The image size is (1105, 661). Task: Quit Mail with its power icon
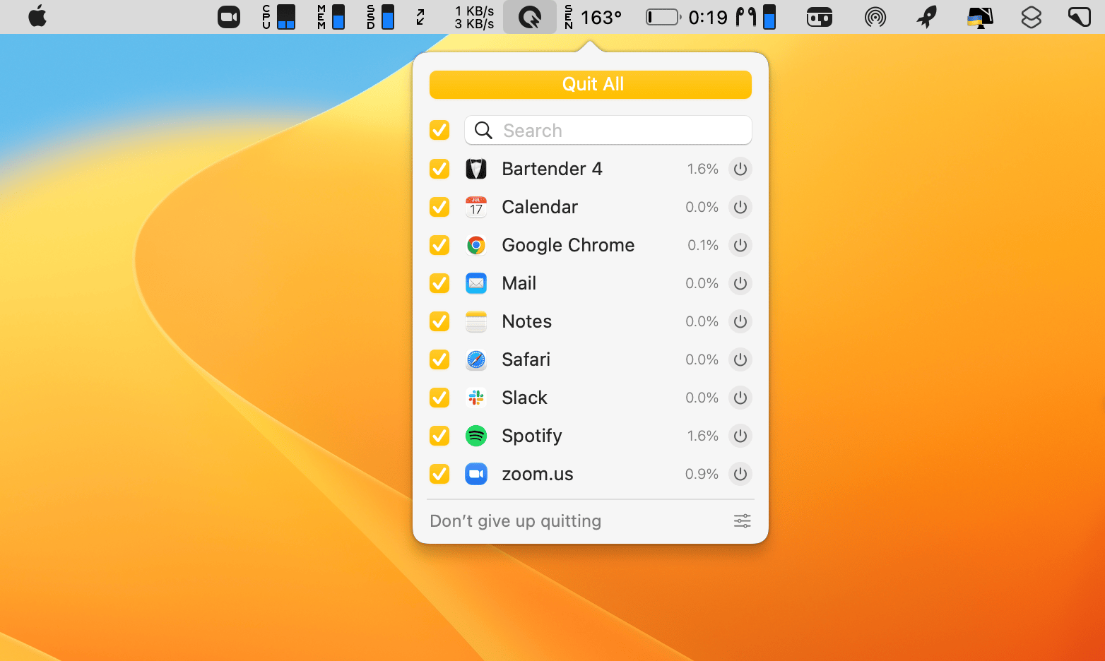tap(740, 283)
